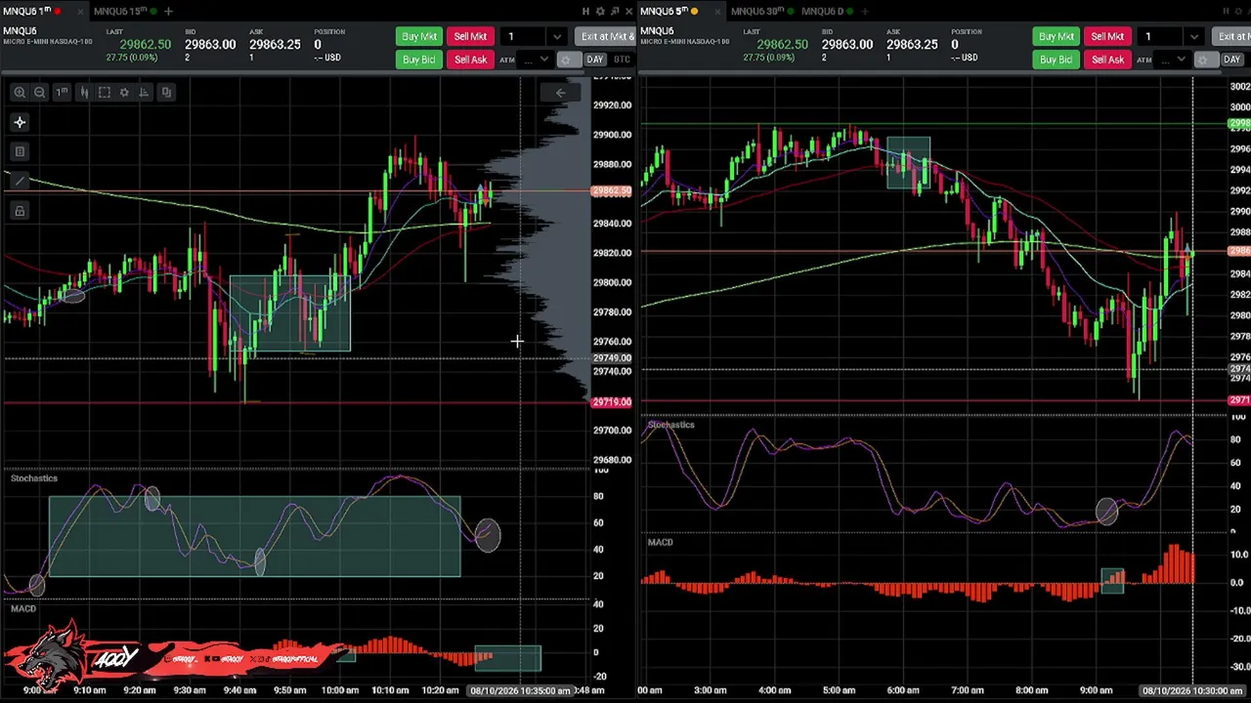The width and height of the screenshot is (1251, 703).
Task: Toggle the lock drawings icon
Action: tap(20, 210)
